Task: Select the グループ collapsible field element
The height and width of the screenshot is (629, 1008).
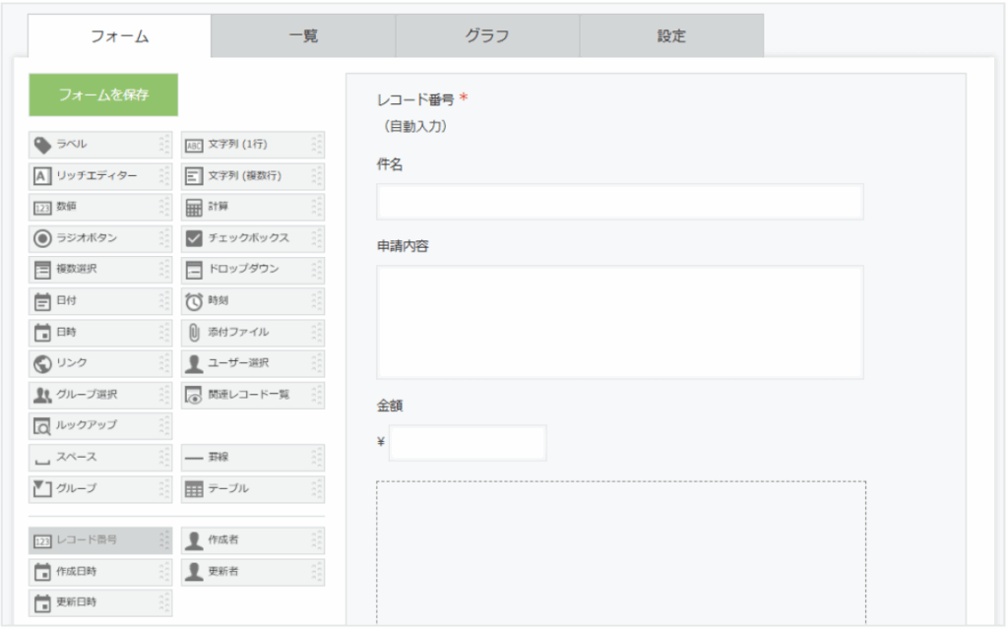Action: [98, 489]
